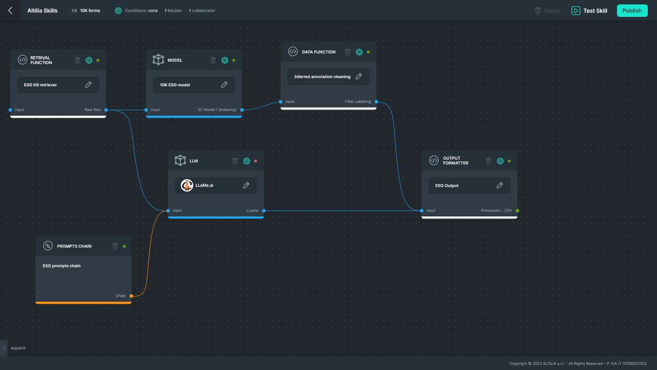Edit the ESG Output entry
This screenshot has height=370, width=657.
500,186
